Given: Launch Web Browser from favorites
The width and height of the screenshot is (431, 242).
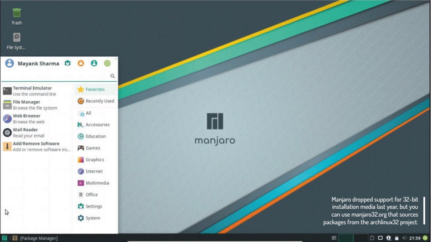Looking at the screenshot, I should [x=36, y=119].
